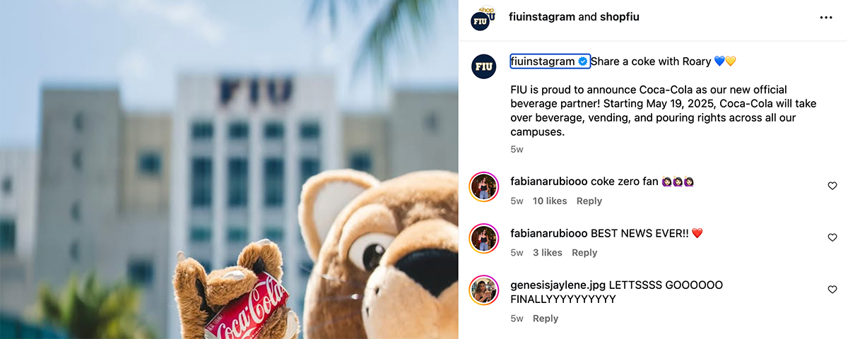Image resolution: width=848 pixels, height=339 pixels.
Task: Click the fiuinstagram username in the caption
Action: pos(543,61)
